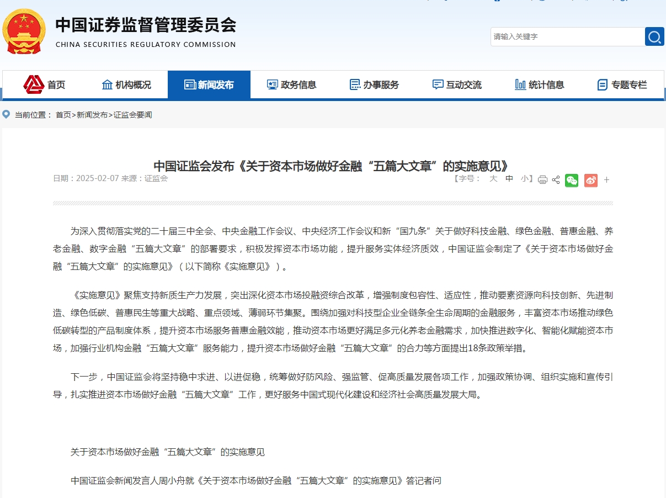Select 中 for medium font size
This screenshot has height=498, width=666.
coord(509,179)
